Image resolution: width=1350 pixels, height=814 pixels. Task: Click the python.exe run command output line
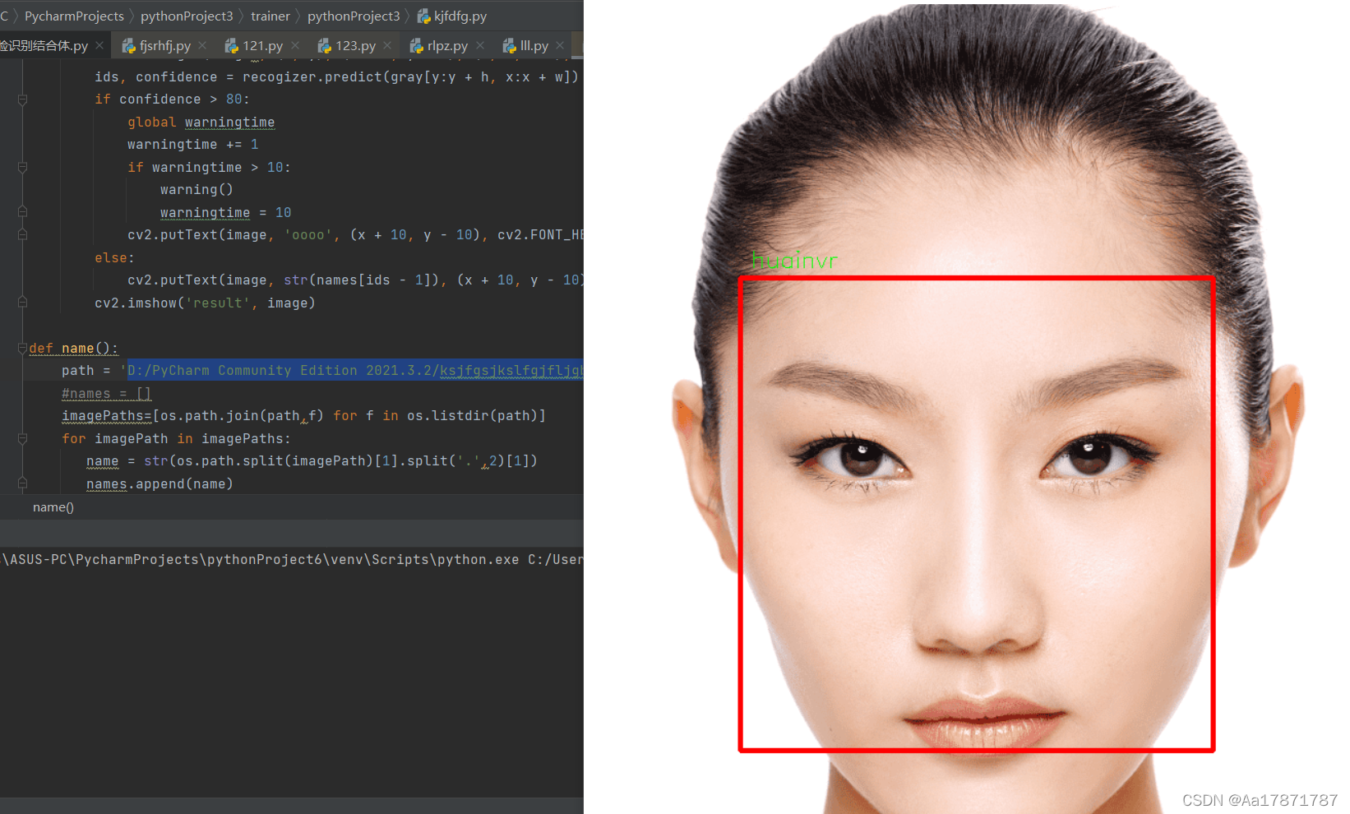292,560
